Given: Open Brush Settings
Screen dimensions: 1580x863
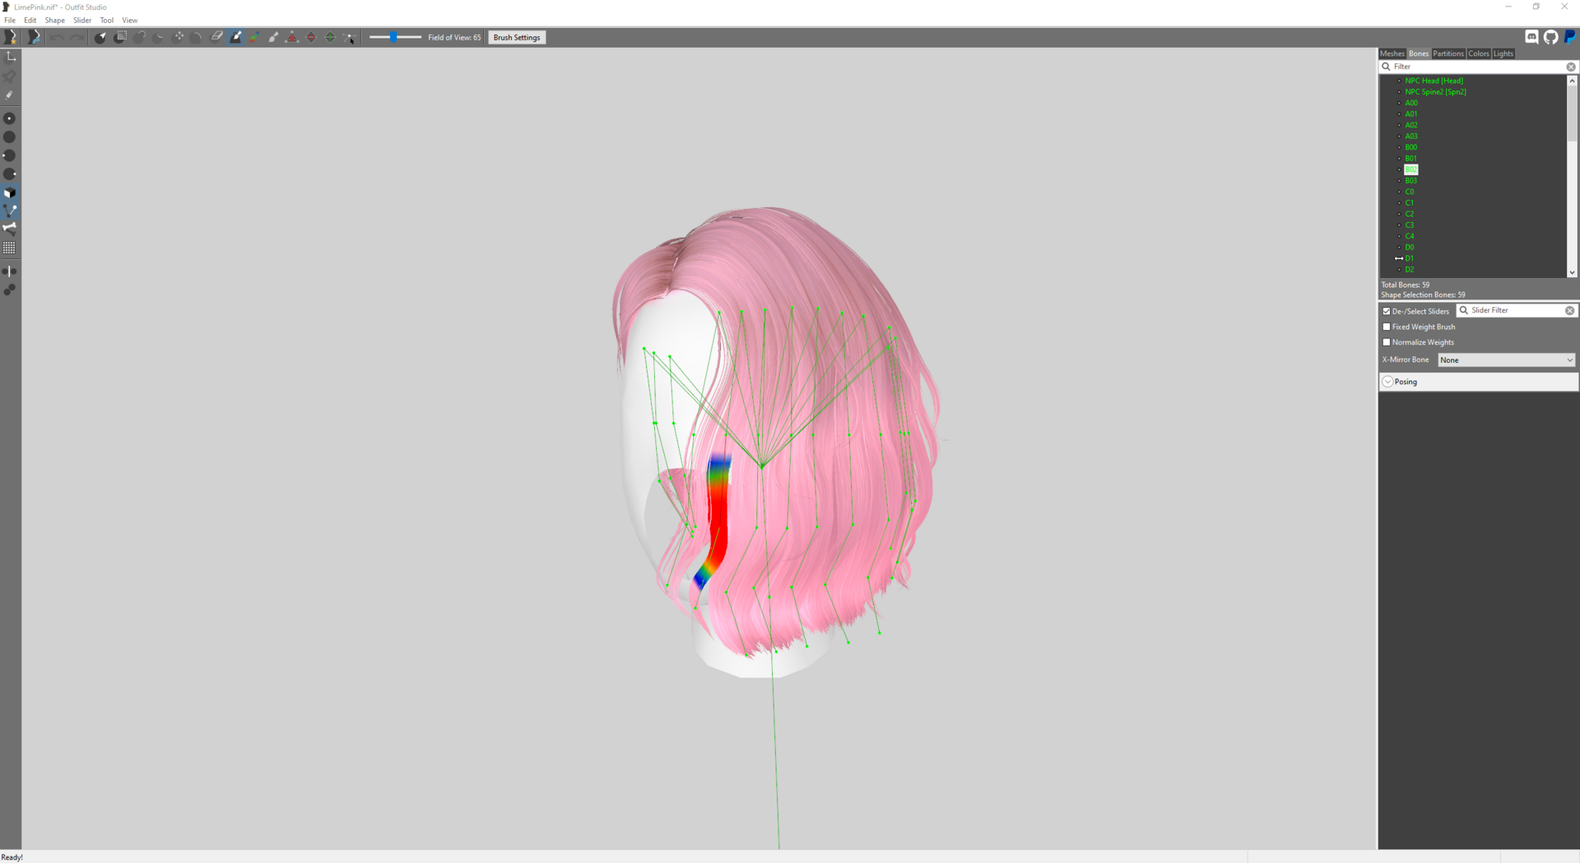Looking at the screenshot, I should tap(517, 37).
